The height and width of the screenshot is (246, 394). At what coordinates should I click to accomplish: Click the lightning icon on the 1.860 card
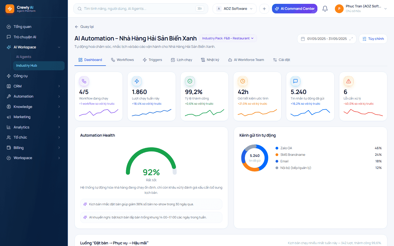pos(137,81)
